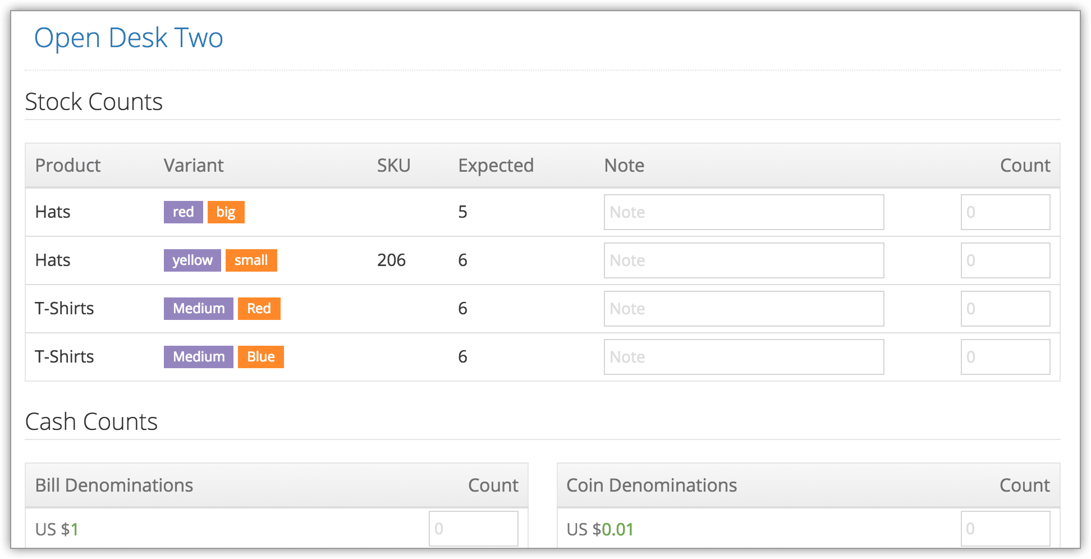Click the Expected column header
Image resolution: width=1091 pixels, height=559 pixels.
(x=496, y=166)
